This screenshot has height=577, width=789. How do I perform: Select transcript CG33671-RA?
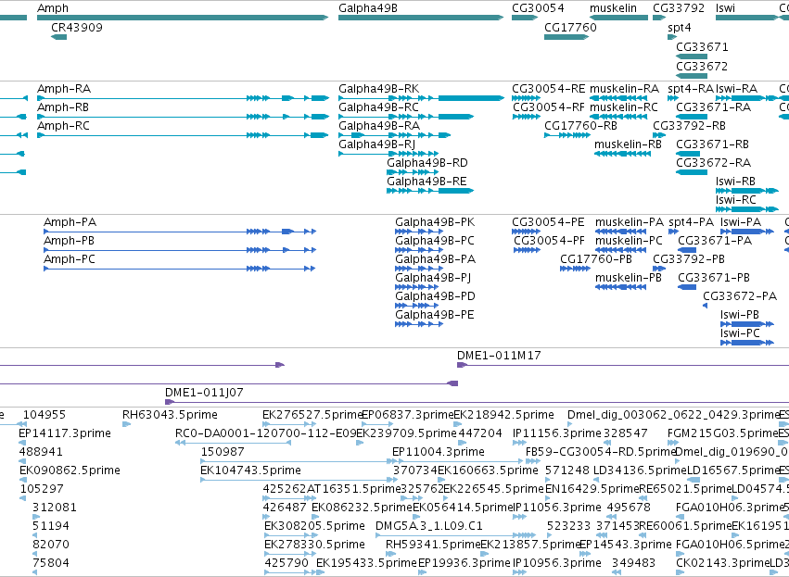[692, 117]
